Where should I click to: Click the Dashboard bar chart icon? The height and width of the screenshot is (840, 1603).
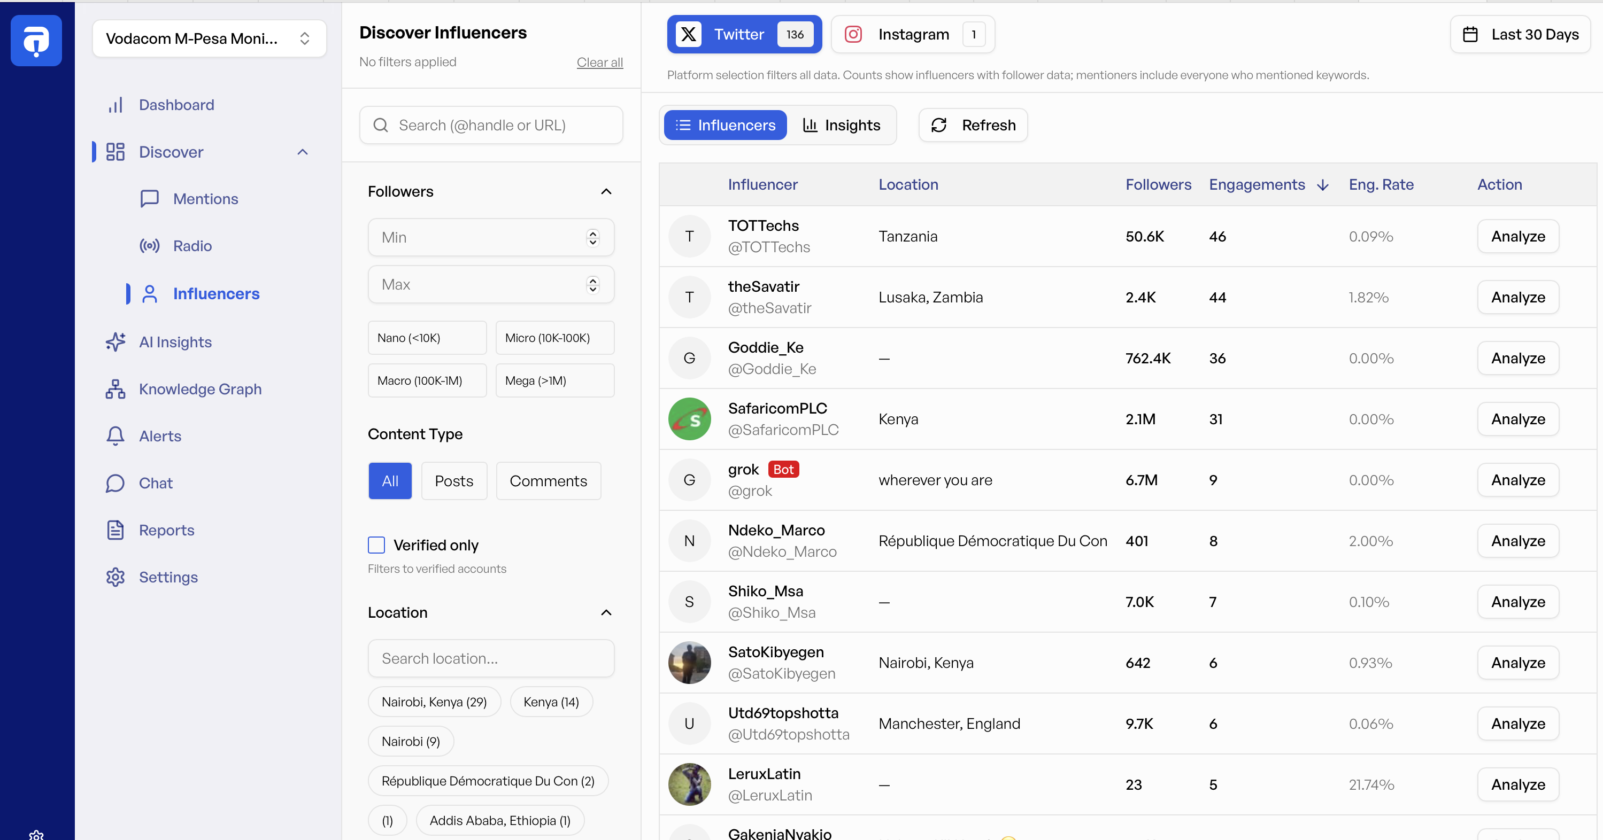point(115,104)
